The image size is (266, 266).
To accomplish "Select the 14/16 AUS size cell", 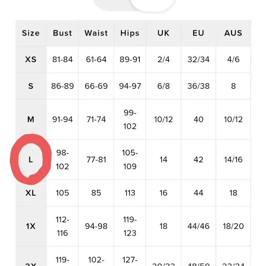I will (233, 159).
